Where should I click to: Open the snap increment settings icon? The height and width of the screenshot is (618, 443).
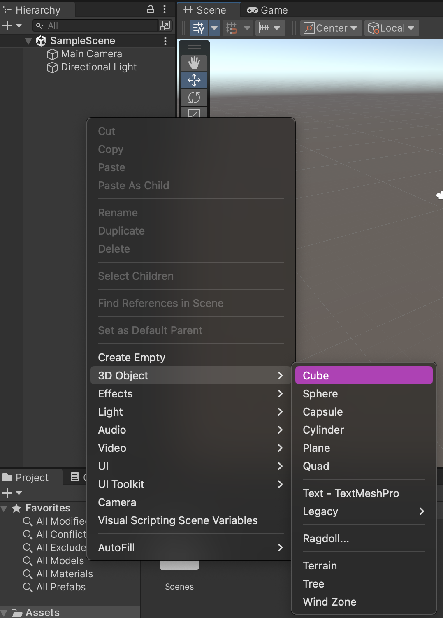coord(264,28)
